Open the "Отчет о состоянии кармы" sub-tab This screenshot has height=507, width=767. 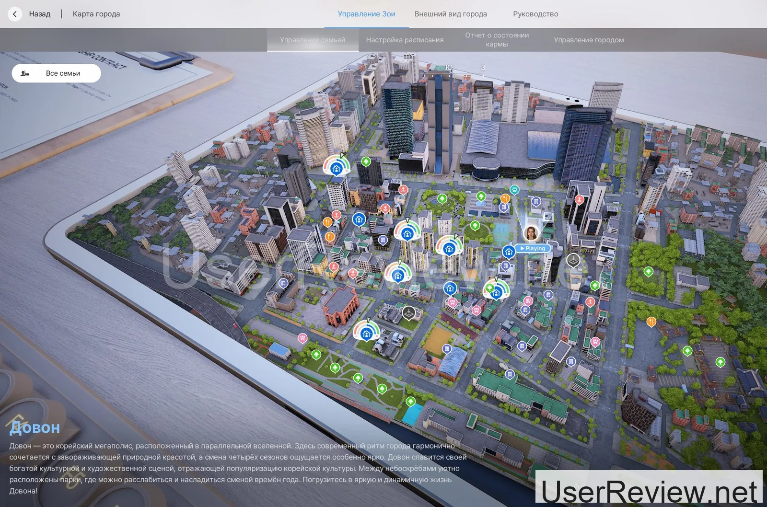click(497, 40)
